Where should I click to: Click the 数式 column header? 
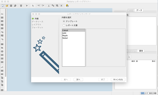[x=154, y=61]
